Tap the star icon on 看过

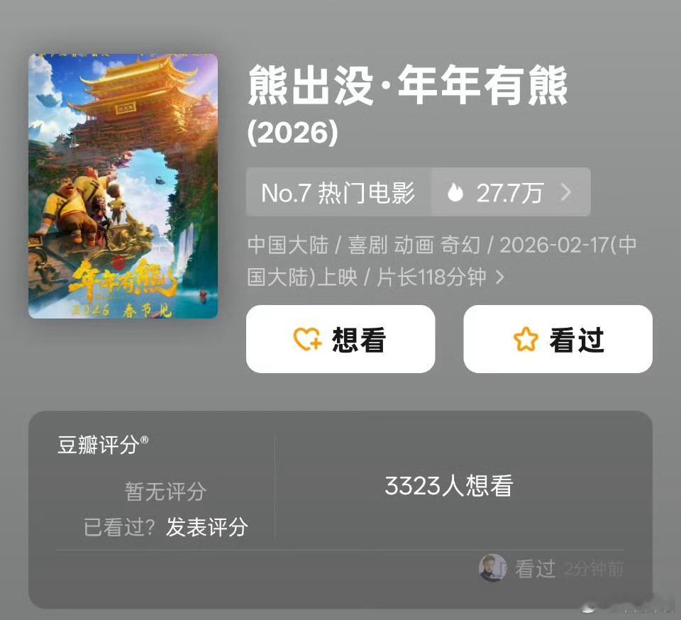(x=526, y=339)
